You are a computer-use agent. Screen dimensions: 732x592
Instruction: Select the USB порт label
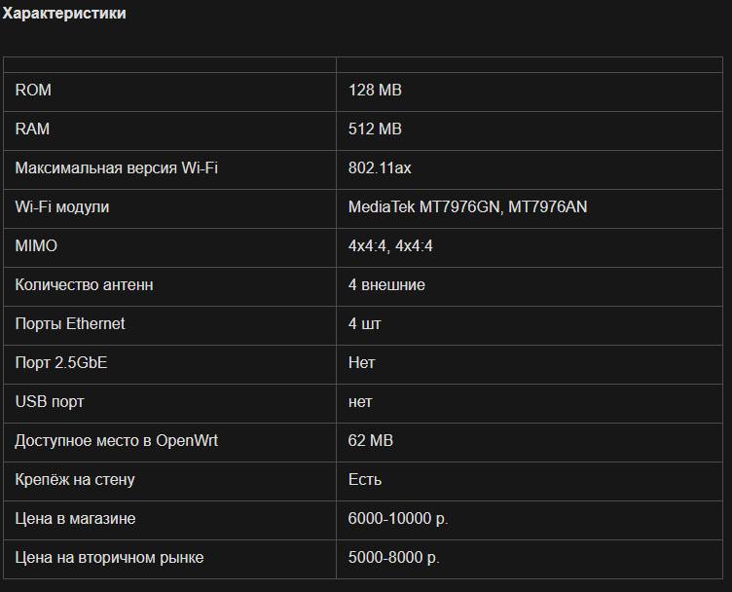[x=50, y=401]
